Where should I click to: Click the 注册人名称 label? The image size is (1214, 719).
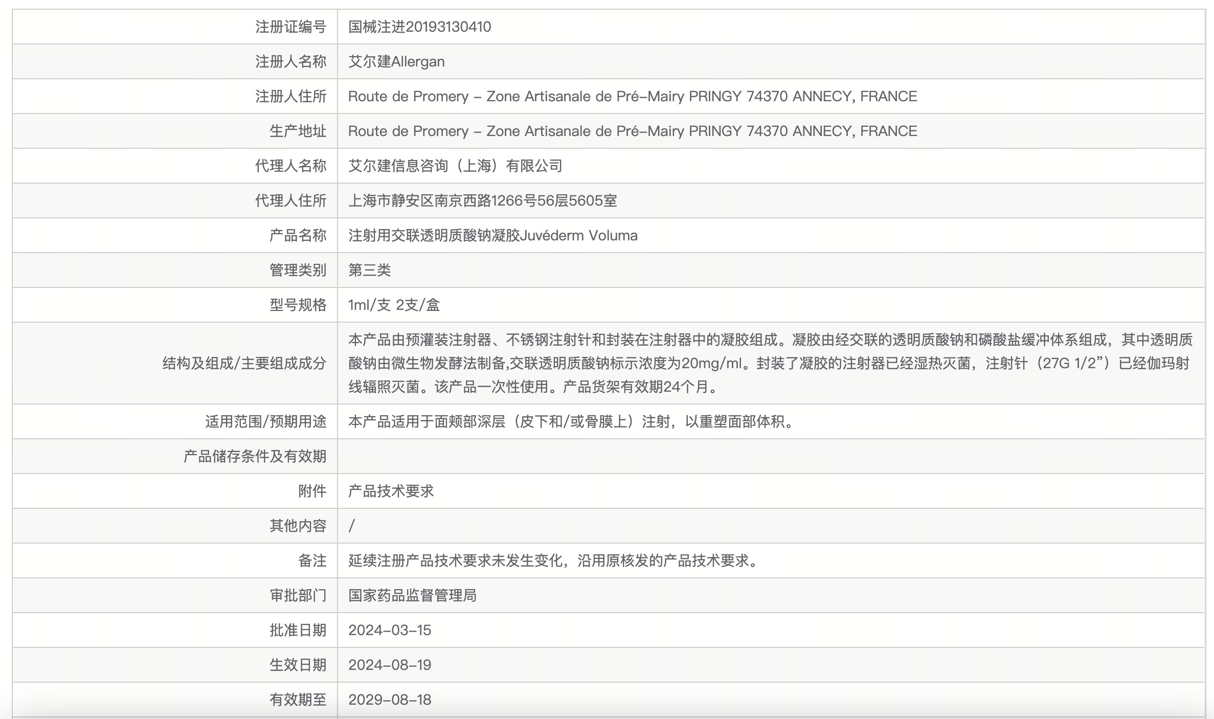point(290,61)
